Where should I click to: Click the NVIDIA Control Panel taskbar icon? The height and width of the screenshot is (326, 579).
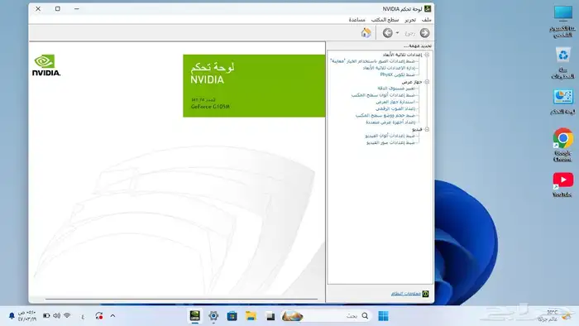[194, 316]
